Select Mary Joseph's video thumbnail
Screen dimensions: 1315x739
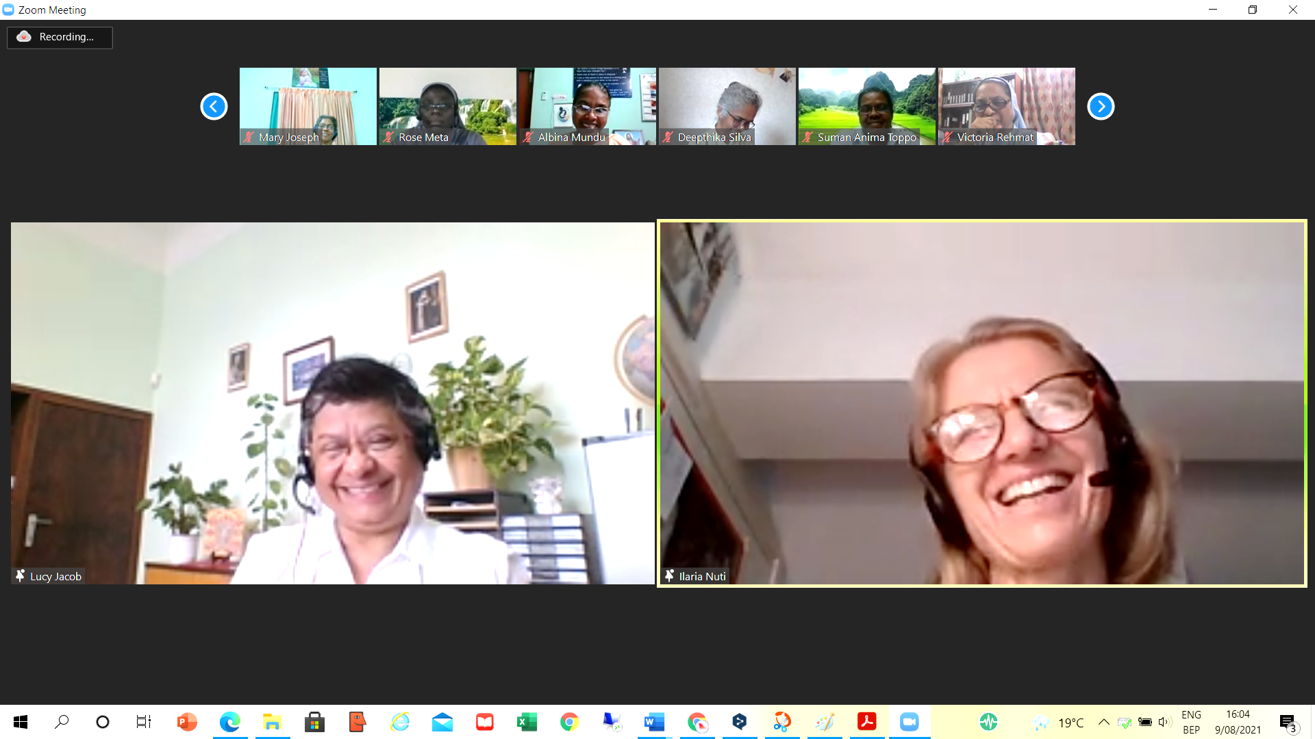click(308, 105)
